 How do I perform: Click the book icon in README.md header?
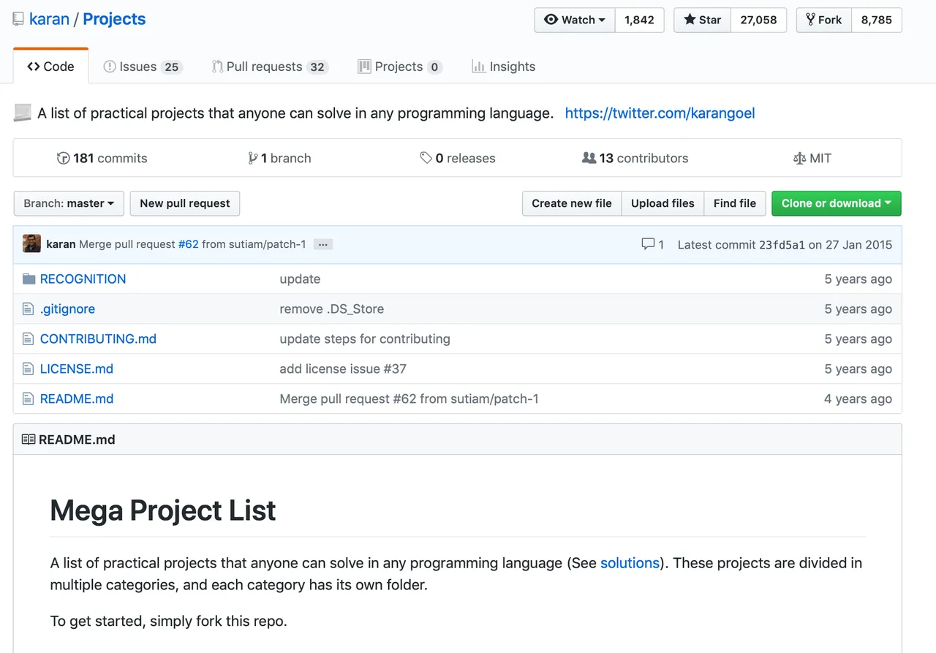click(29, 439)
